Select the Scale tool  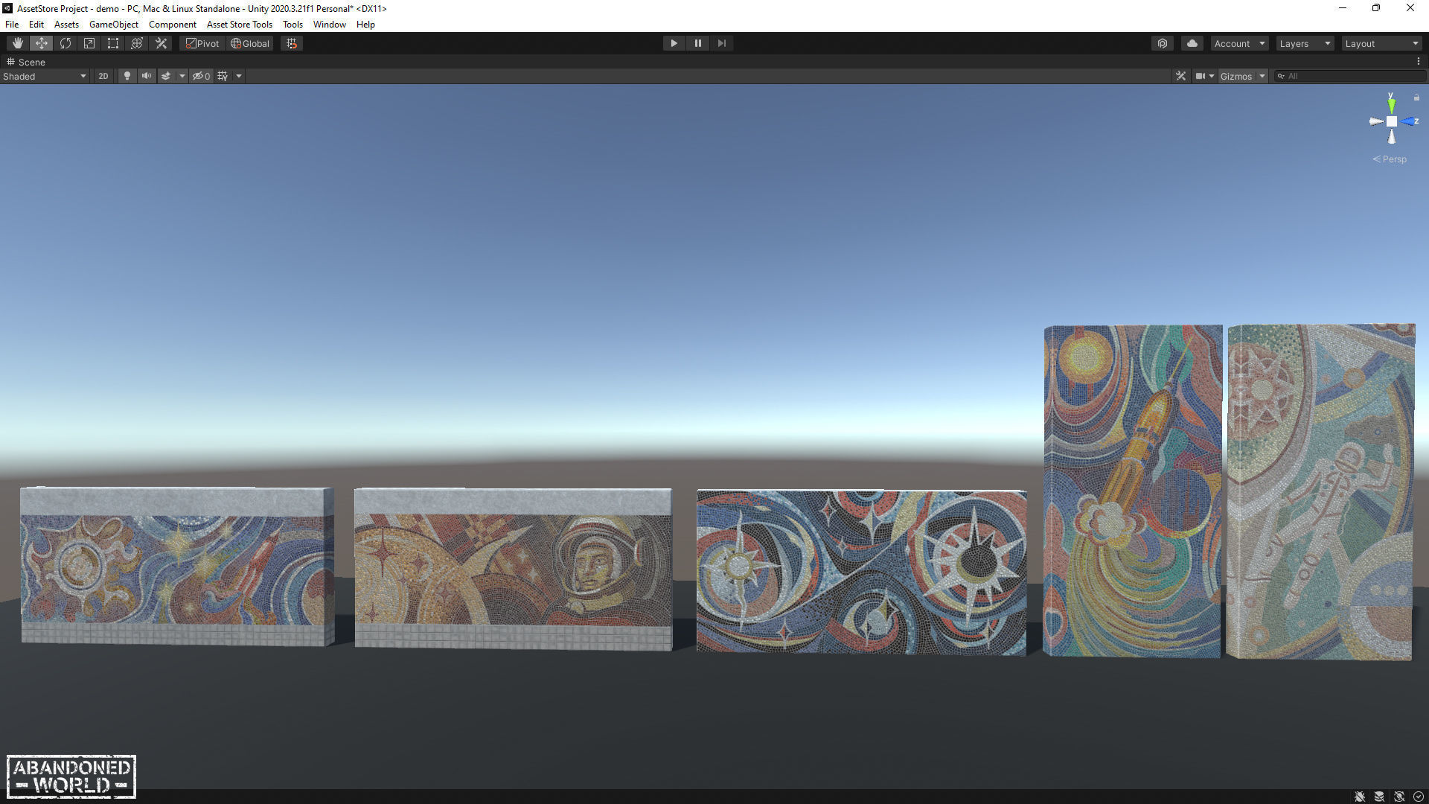point(89,43)
